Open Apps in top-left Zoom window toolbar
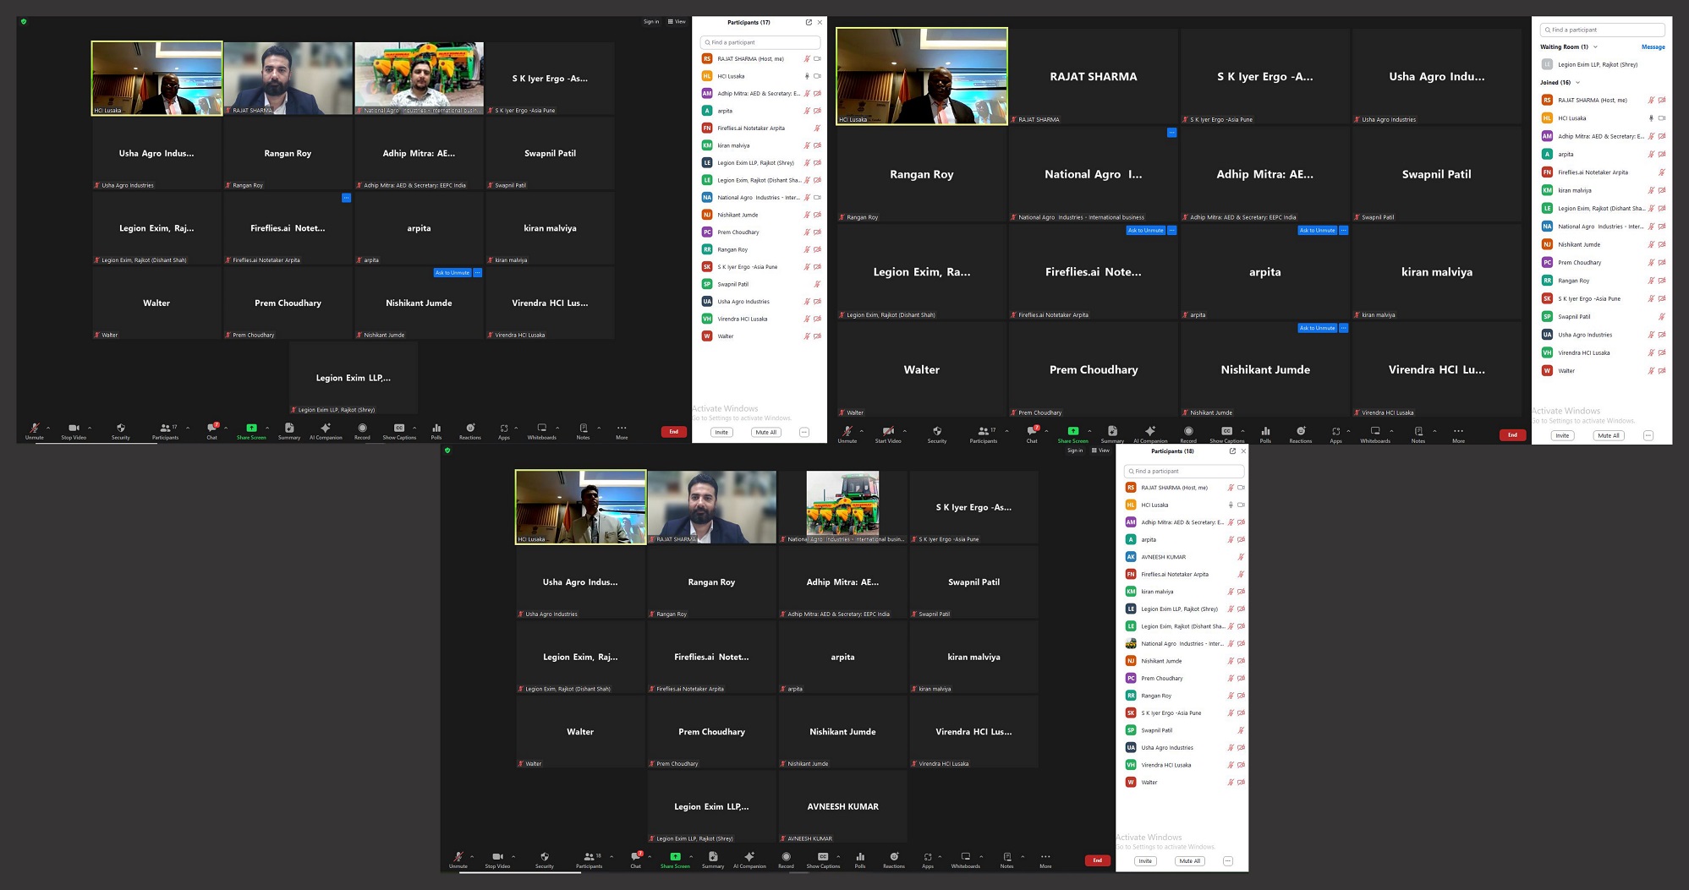The width and height of the screenshot is (1689, 890). tap(504, 431)
